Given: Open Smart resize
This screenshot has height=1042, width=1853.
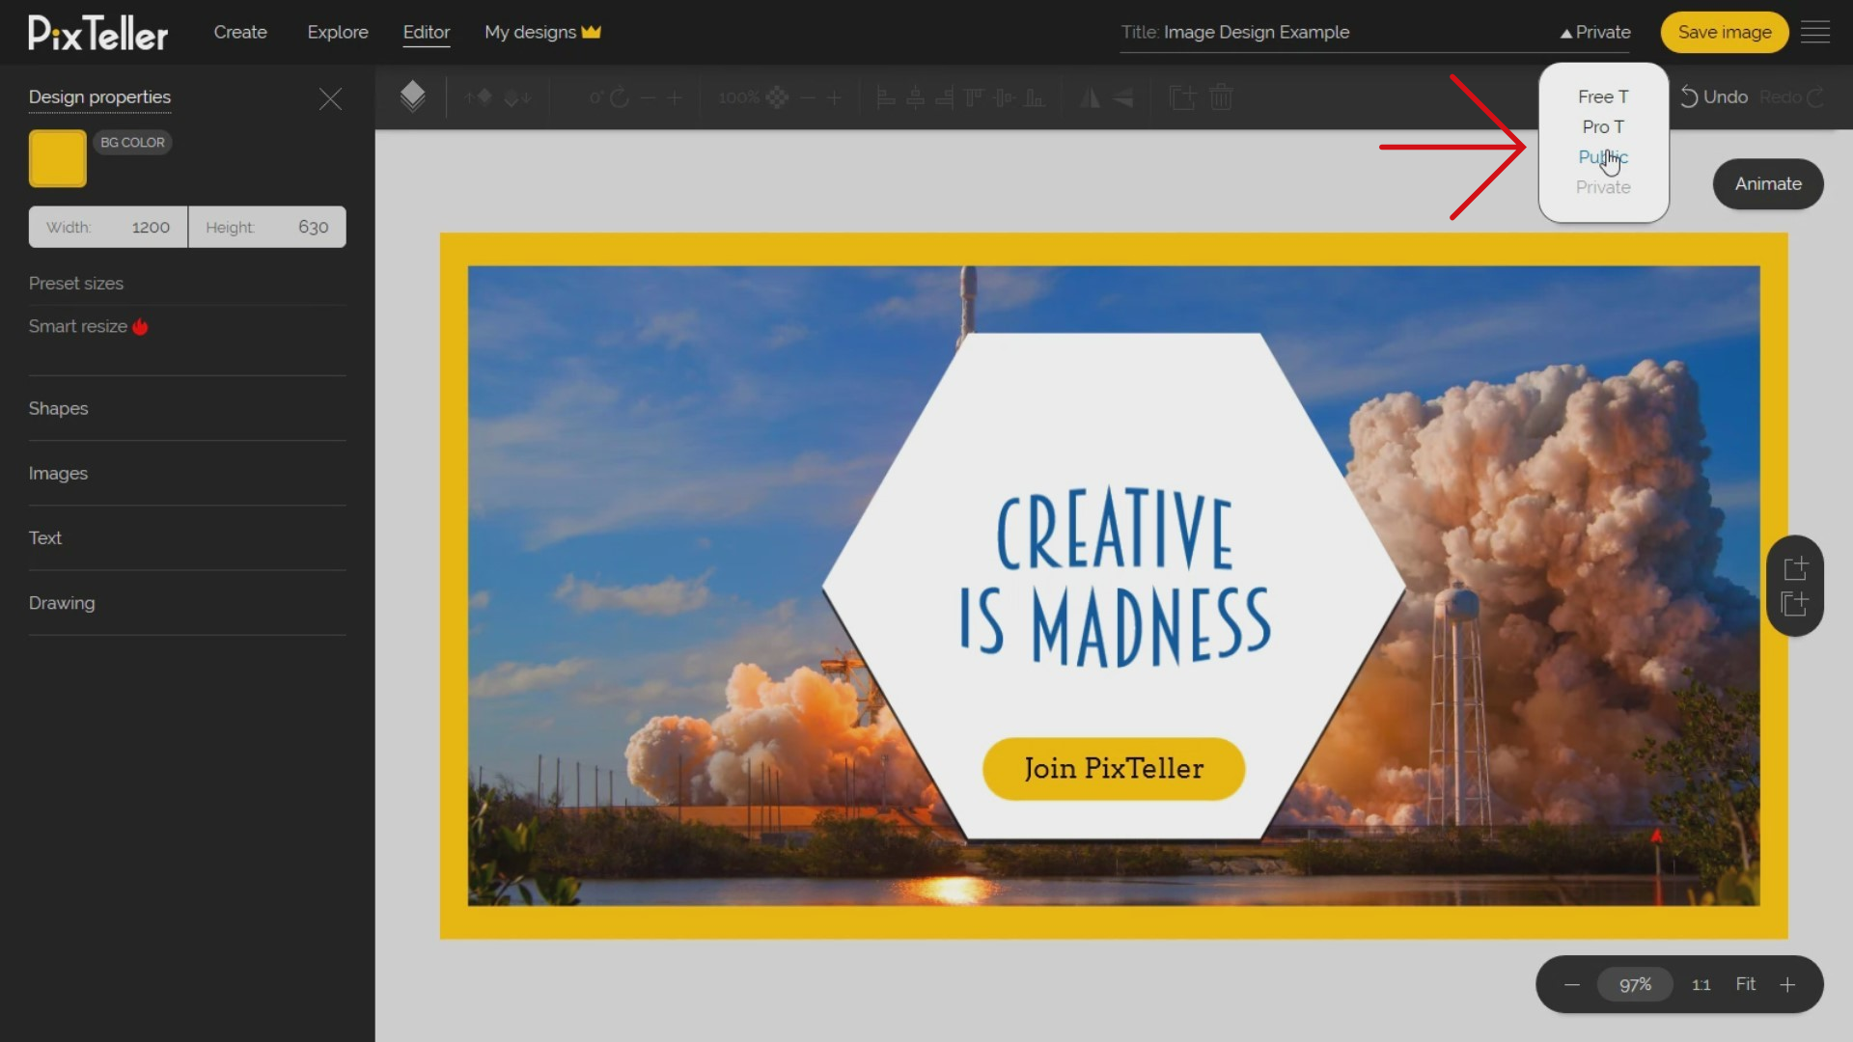Looking at the screenshot, I should [x=88, y=326].
